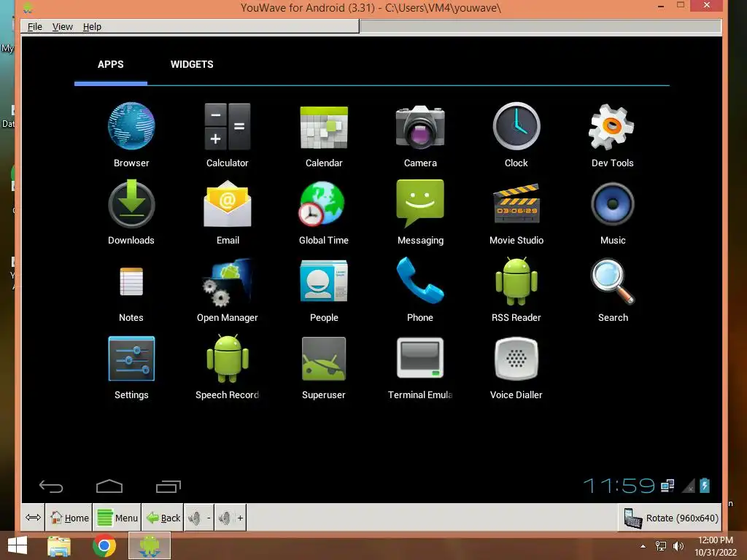Launch Open Manager

[x=228, y=289]
